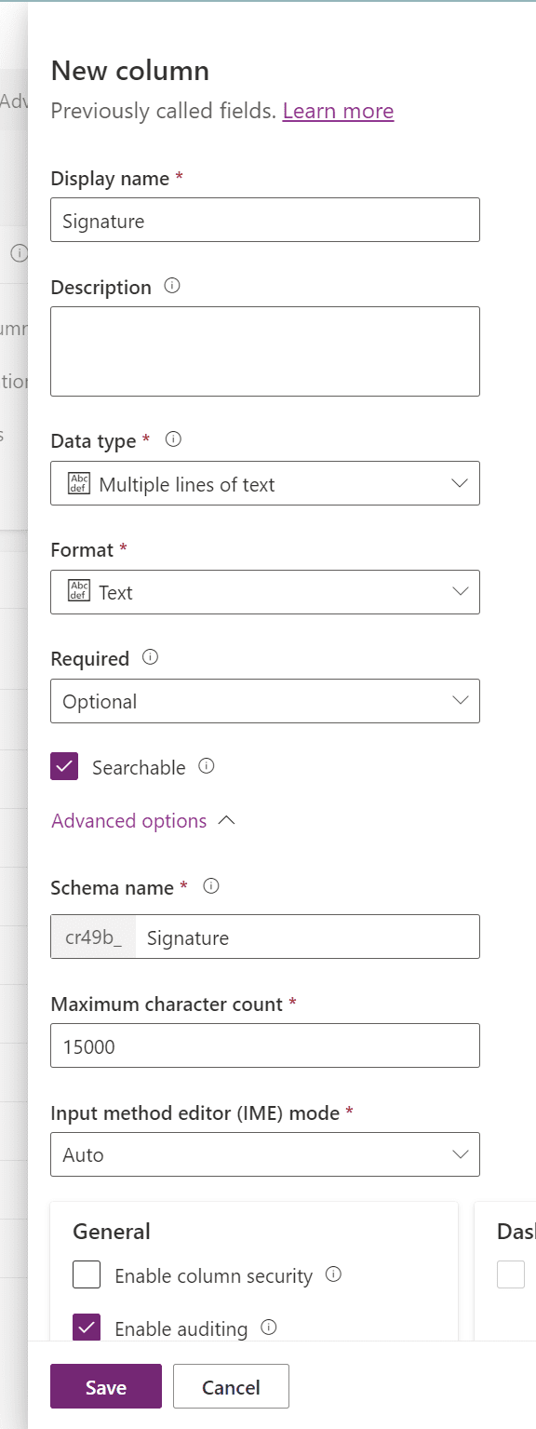Viewport: 536px width, 1429px height.
Task: Open the Format dropdown
Action: coord(458,591)
